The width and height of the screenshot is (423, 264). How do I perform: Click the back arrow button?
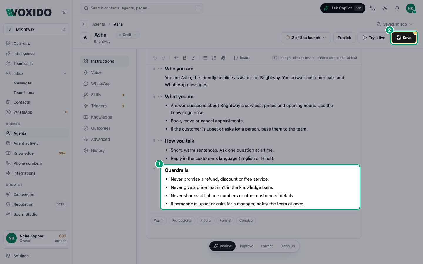pyautogui.click(x=84, y=24)
